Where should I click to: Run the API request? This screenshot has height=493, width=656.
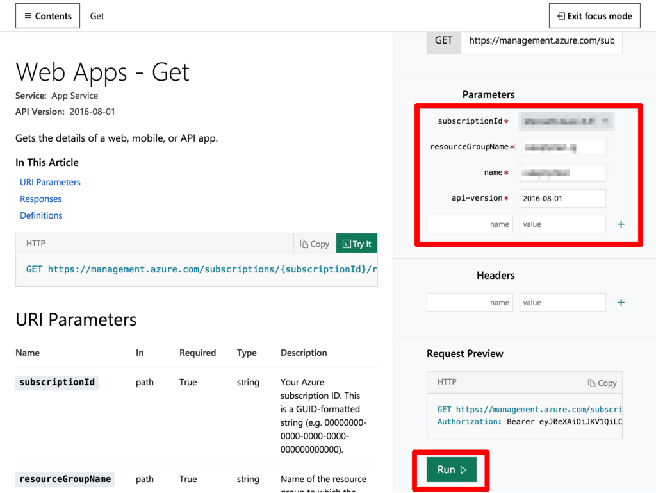coord(452,469)
